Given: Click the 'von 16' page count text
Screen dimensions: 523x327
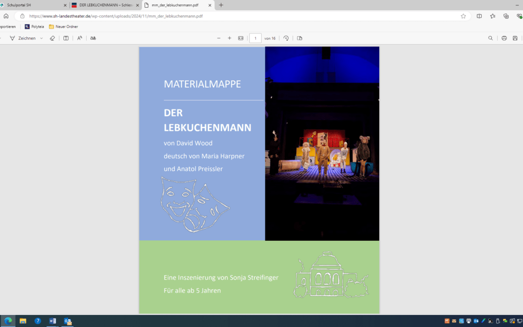Looking at the screenshot, I should (270, 38).
